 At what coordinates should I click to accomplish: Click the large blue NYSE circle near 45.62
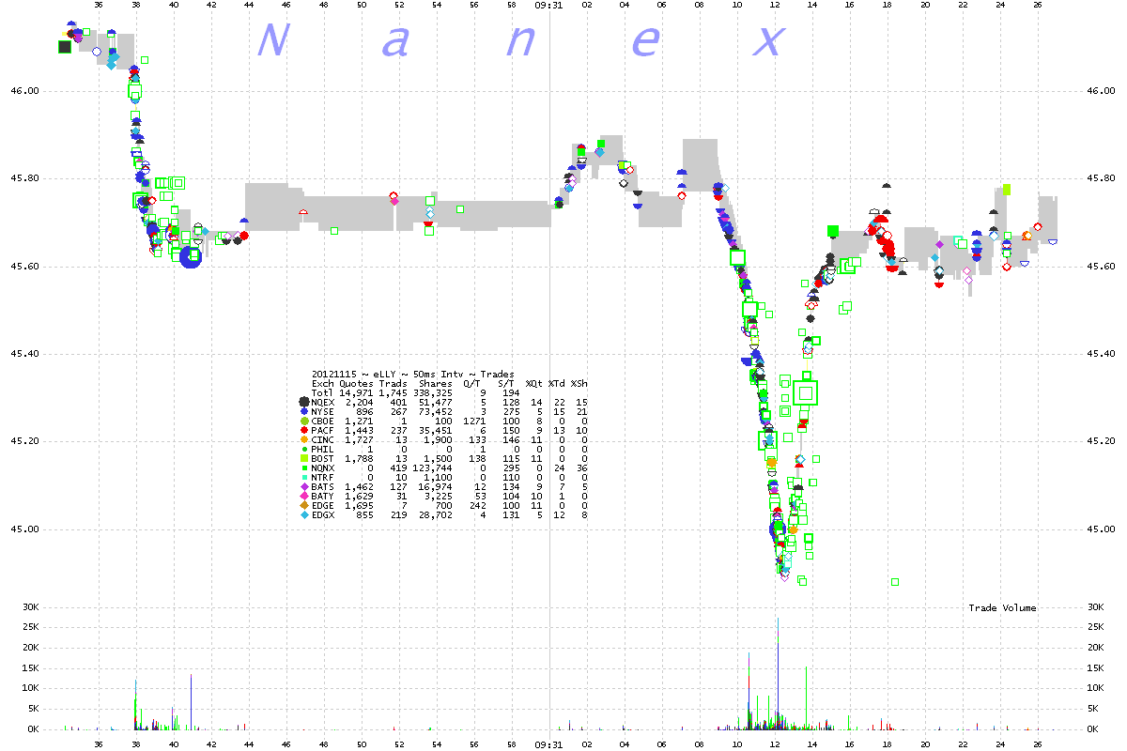pyautogui.click(x=191, y=257)
